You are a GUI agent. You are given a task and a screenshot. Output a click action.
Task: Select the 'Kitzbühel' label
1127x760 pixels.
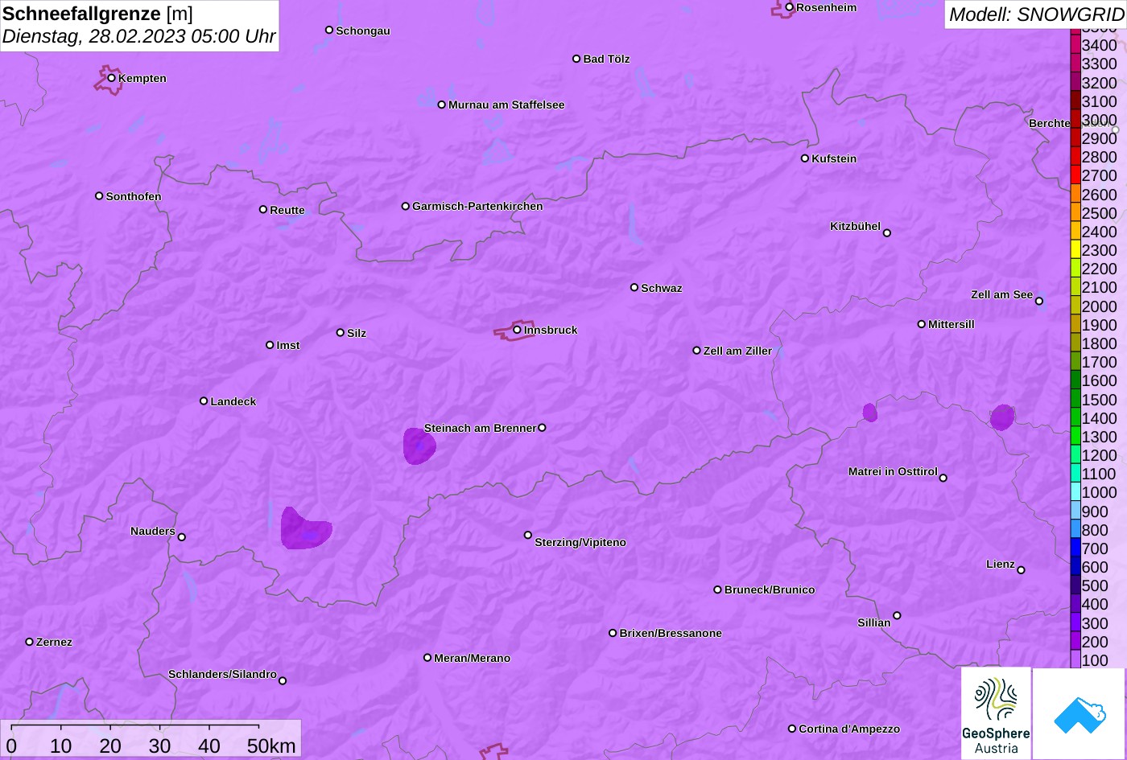pyautogui.click(x=855, y=226)
